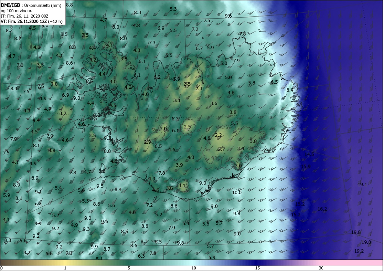Click the map value 6.2

(x=157, y=77)
